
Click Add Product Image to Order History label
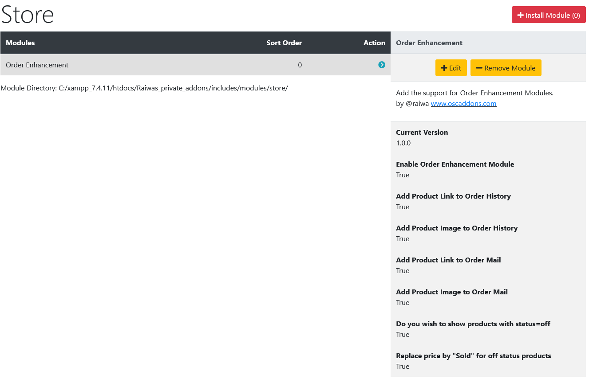pyautogui.click(x=457, y=228)
